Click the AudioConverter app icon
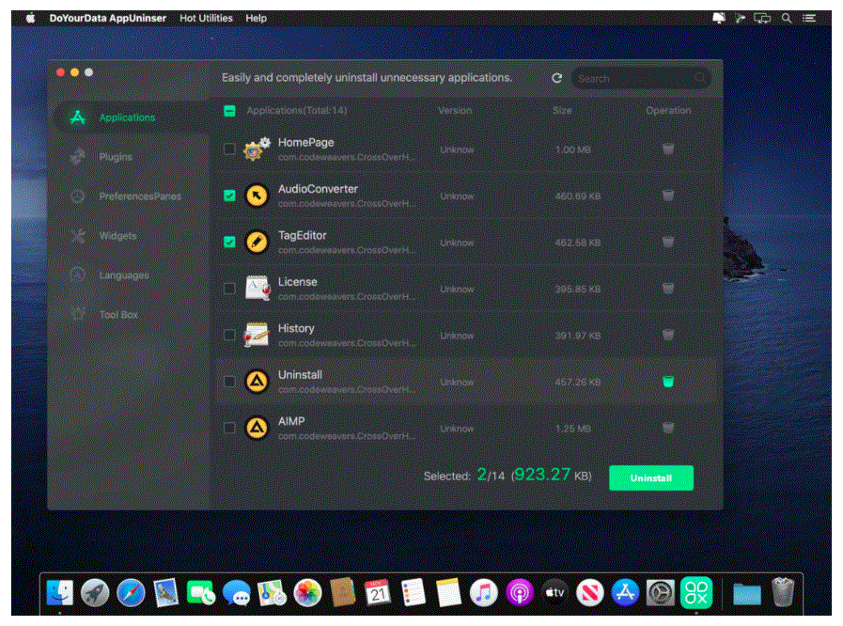This screenshot has height=626, width=843. tap(257, 196)
